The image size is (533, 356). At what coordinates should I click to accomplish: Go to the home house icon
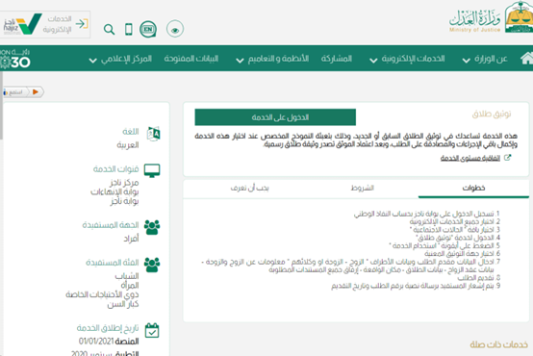pos(526,58)
